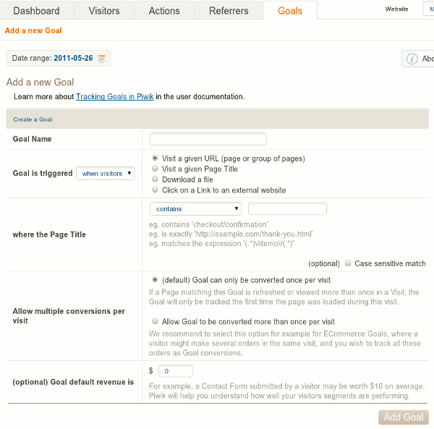Enable Case sensitive match checkbox

click(349, 263)
